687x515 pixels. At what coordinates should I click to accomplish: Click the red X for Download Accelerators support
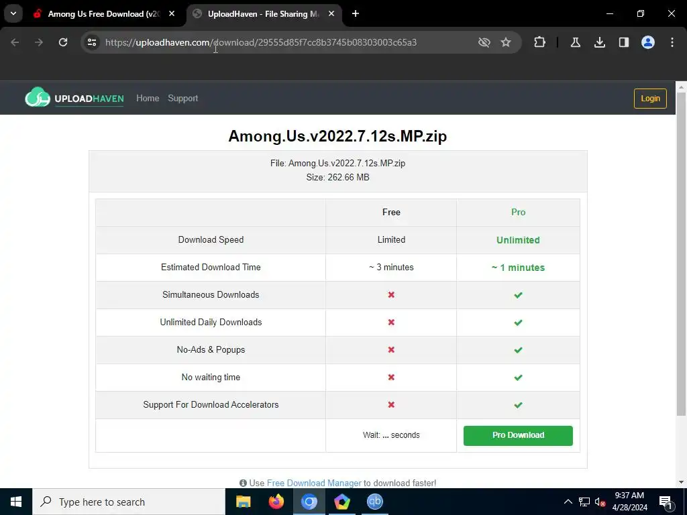(x=391, y=404)
